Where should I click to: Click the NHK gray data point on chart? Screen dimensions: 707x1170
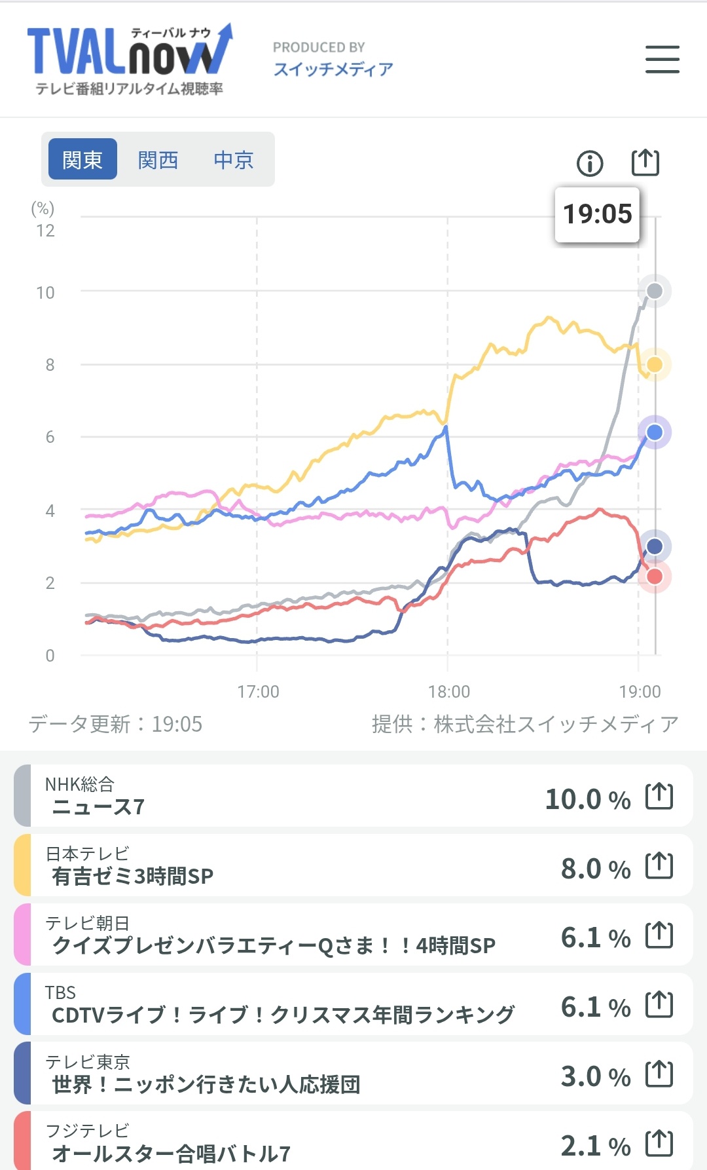(x=655, y=291)
